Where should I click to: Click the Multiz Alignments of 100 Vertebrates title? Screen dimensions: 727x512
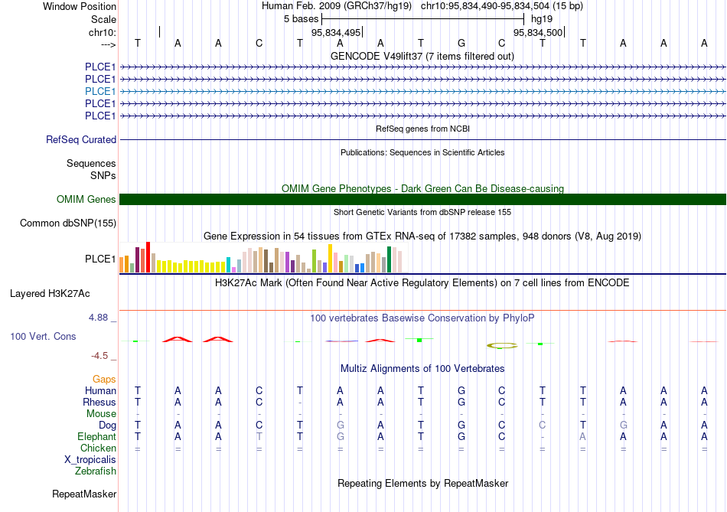point(422,369)
